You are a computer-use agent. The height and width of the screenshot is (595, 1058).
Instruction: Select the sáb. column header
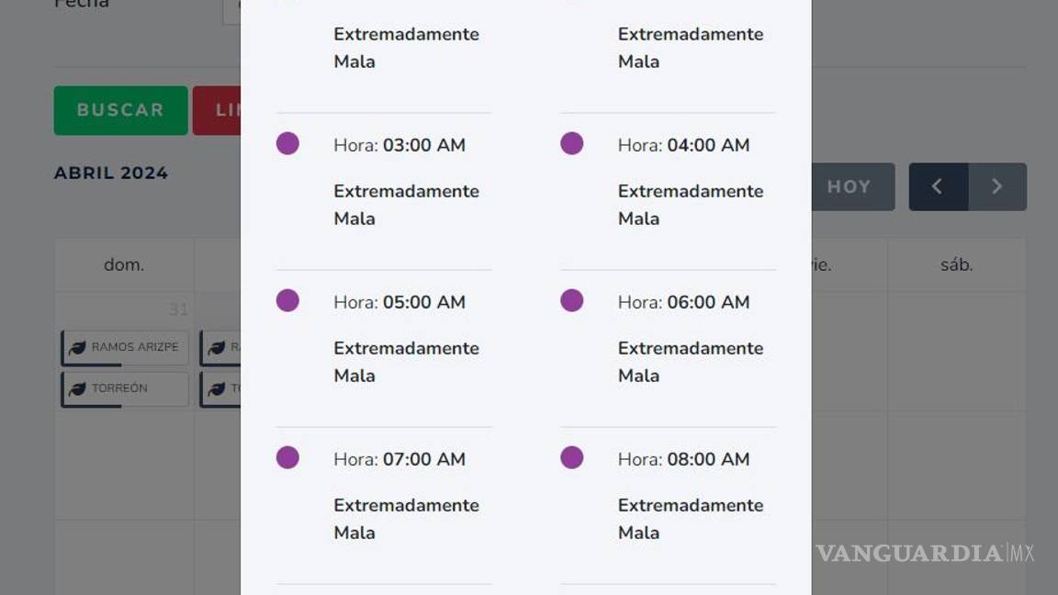pyautogui.click(x=956, y=264)
